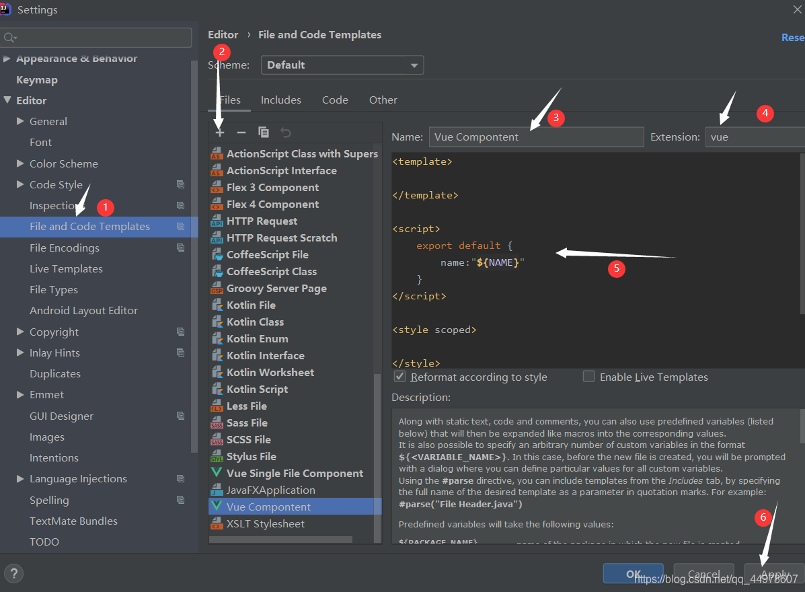Click the Stylus File icon
Screen dimensions: 805x592
pos(217,457)
